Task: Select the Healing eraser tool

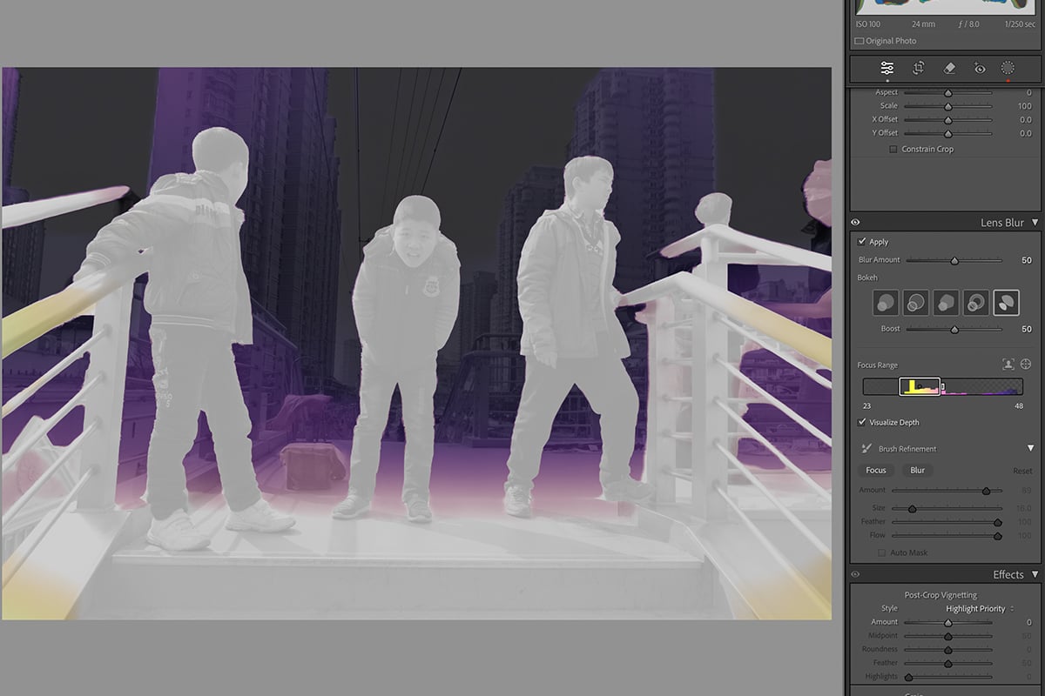Action: tap(948, 68)
